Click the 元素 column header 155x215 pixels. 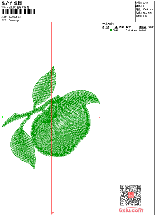click(x=151, y=27)
